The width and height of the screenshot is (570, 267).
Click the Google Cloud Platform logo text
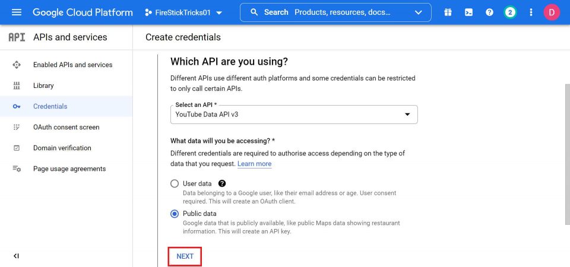[x=83, y=12]
